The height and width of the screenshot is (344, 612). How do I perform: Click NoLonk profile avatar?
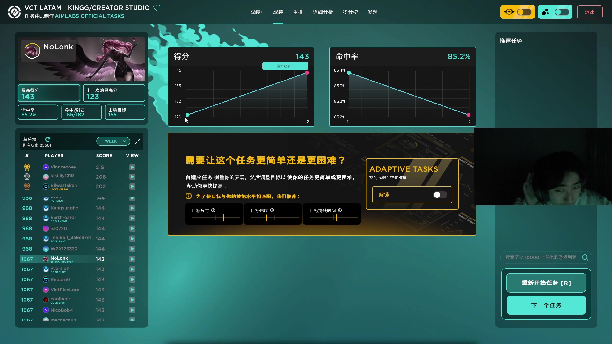(32, 51)
